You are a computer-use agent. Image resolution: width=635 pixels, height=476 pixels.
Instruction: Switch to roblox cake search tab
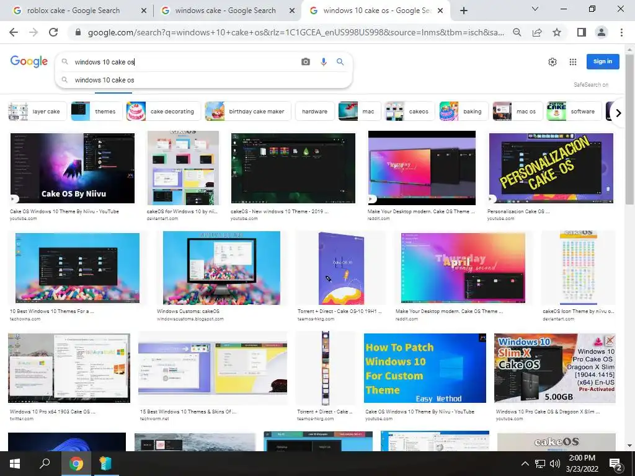[73, 11]
